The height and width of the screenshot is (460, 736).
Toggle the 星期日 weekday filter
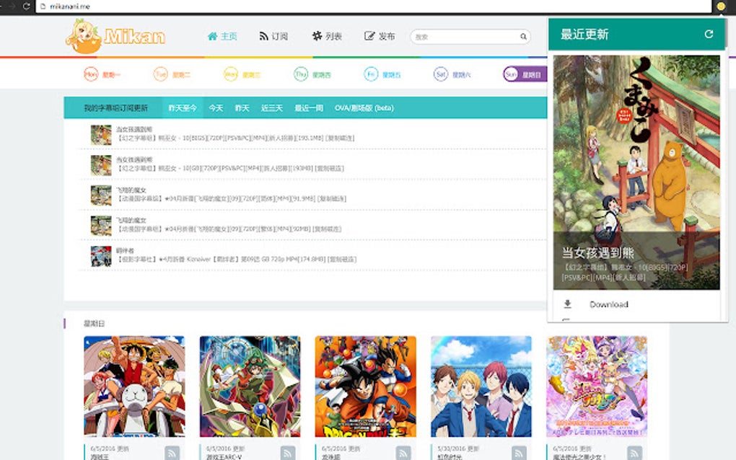click(525, 74)
